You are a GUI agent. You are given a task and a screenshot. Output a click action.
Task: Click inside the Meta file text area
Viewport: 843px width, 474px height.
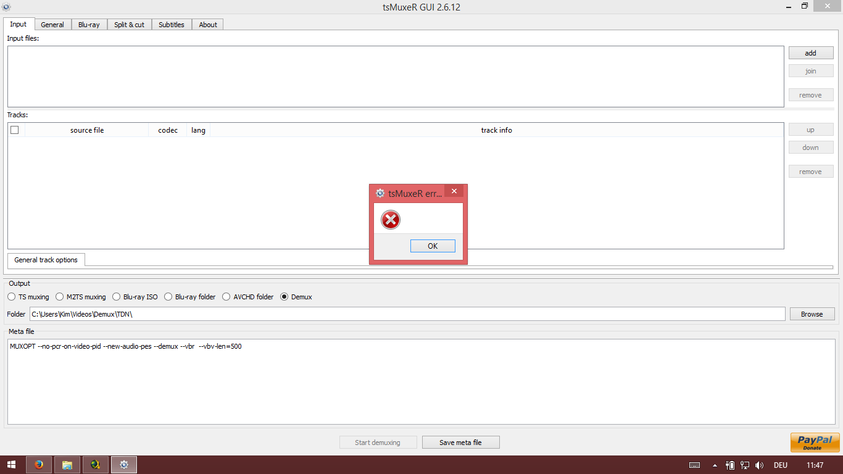coord(421,381)
